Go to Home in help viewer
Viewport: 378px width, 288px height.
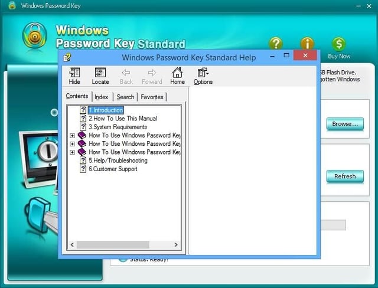177,76
